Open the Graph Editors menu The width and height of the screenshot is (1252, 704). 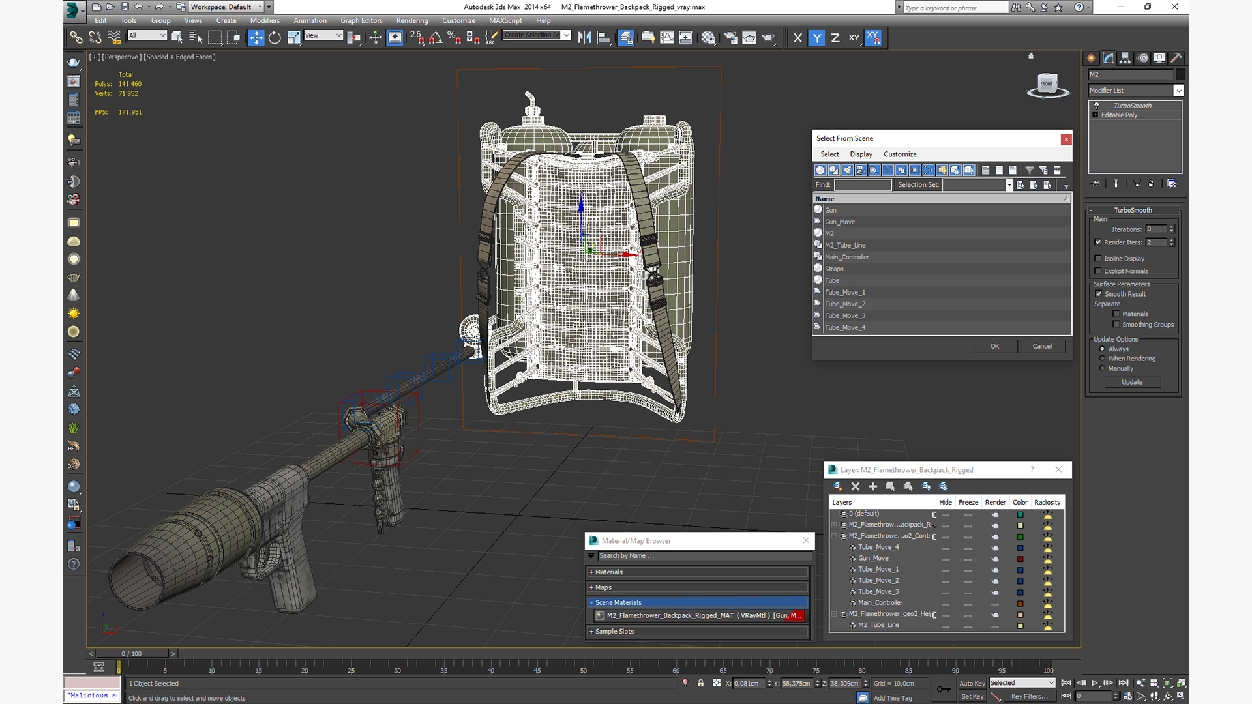pos(361,20)
